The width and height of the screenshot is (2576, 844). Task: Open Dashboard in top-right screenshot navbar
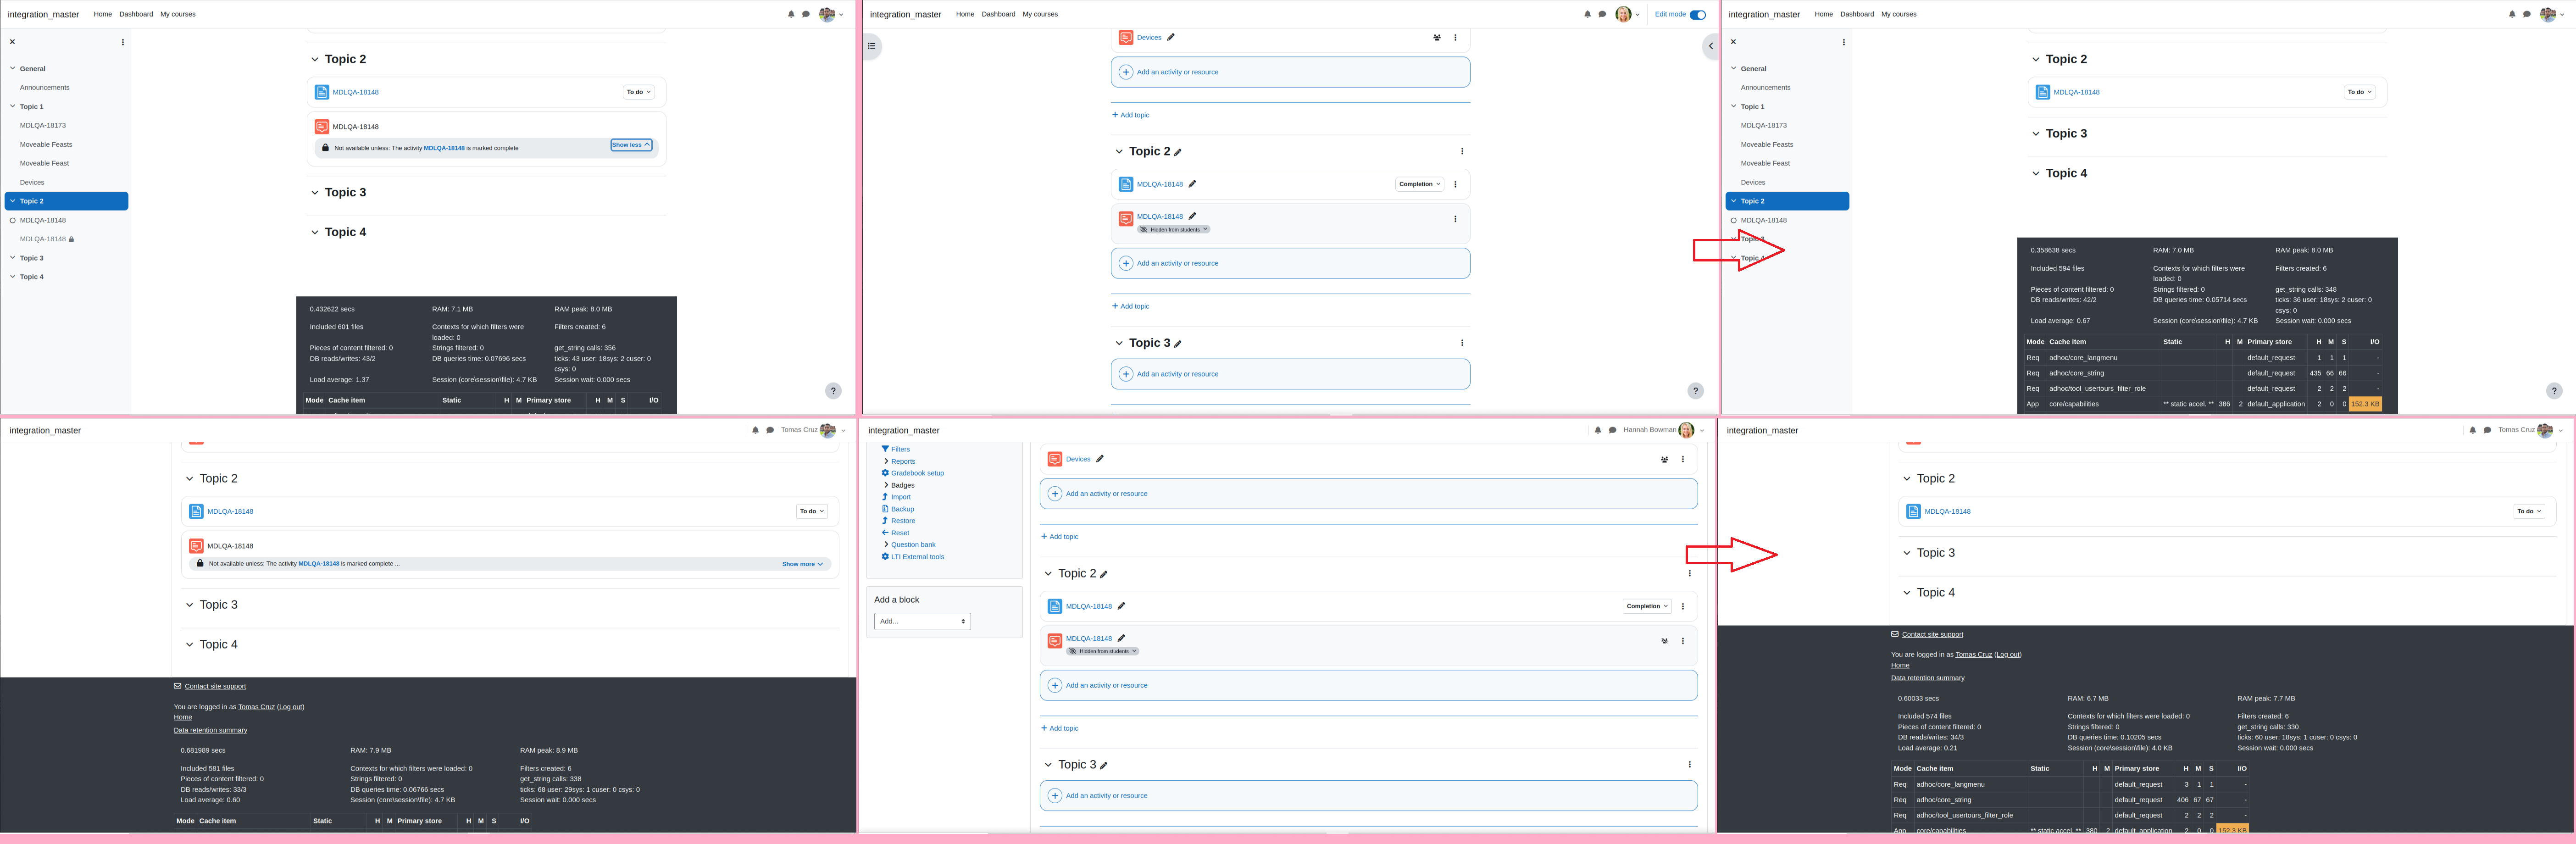(1857, 14)
